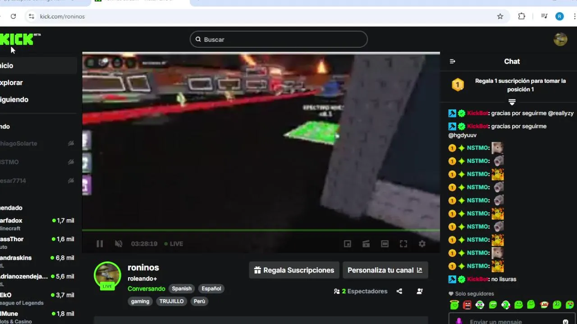Click roninos profile avatar
Image resolution: width=577 pixels, height=324 pixels.
(107, 275)
